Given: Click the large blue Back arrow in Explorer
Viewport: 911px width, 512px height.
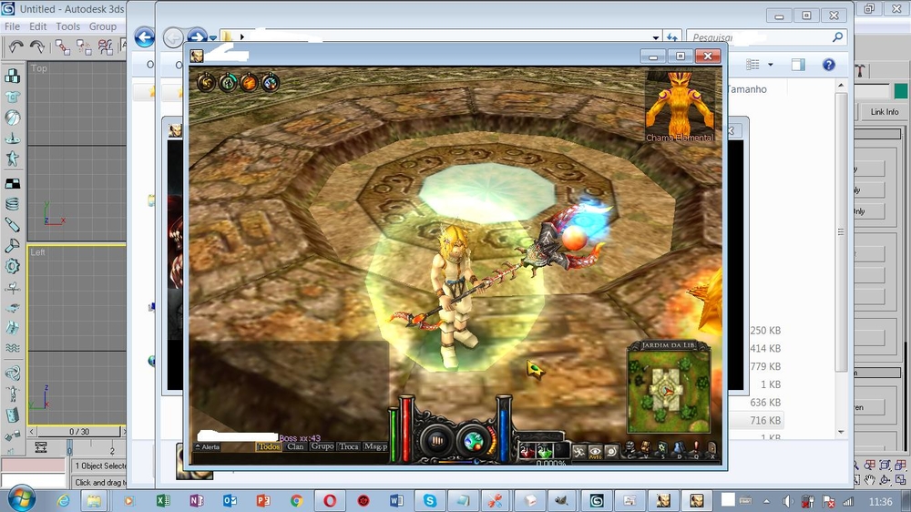Looking at the screenshot, I should (145, 37).
